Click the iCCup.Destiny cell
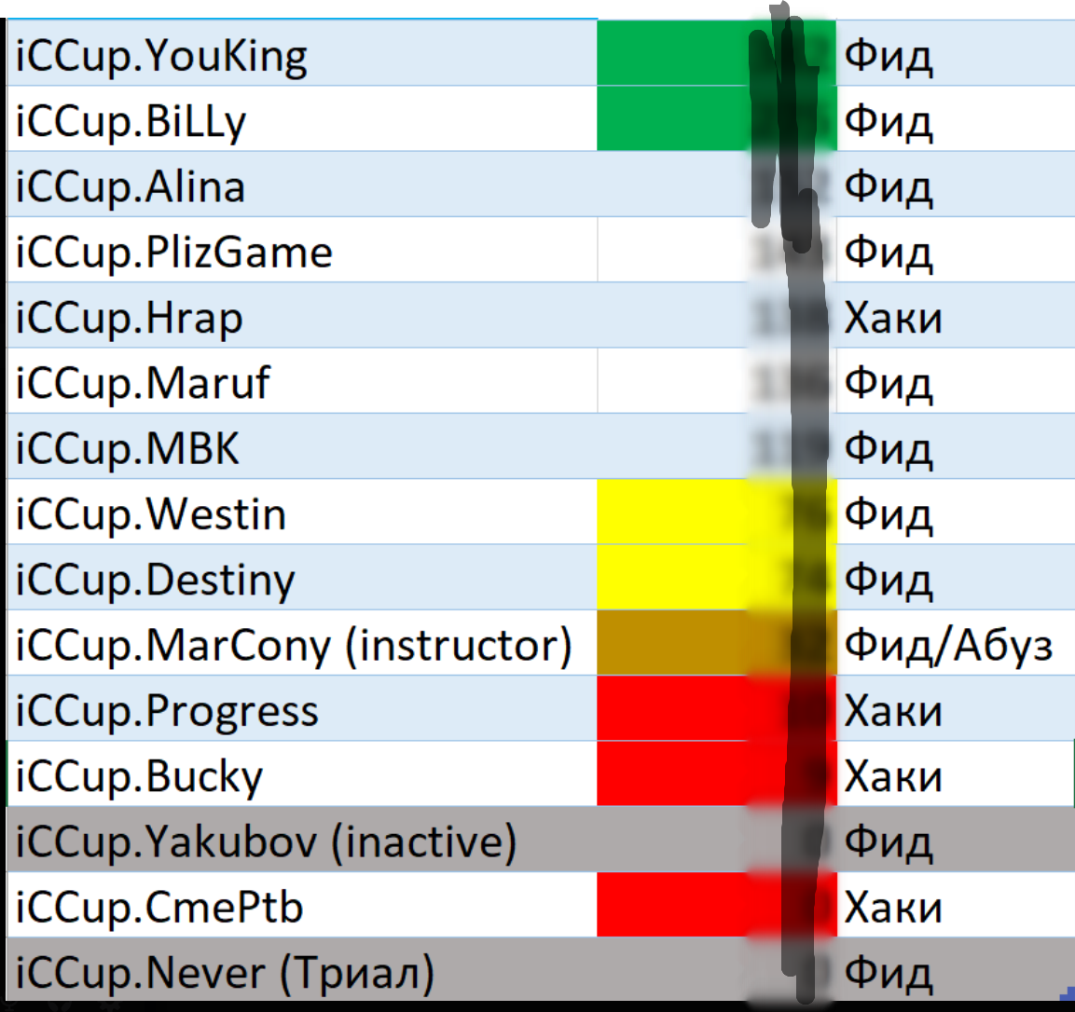Image resolution: width=1075 pixels, height=1012 pixels. [302, 577]
